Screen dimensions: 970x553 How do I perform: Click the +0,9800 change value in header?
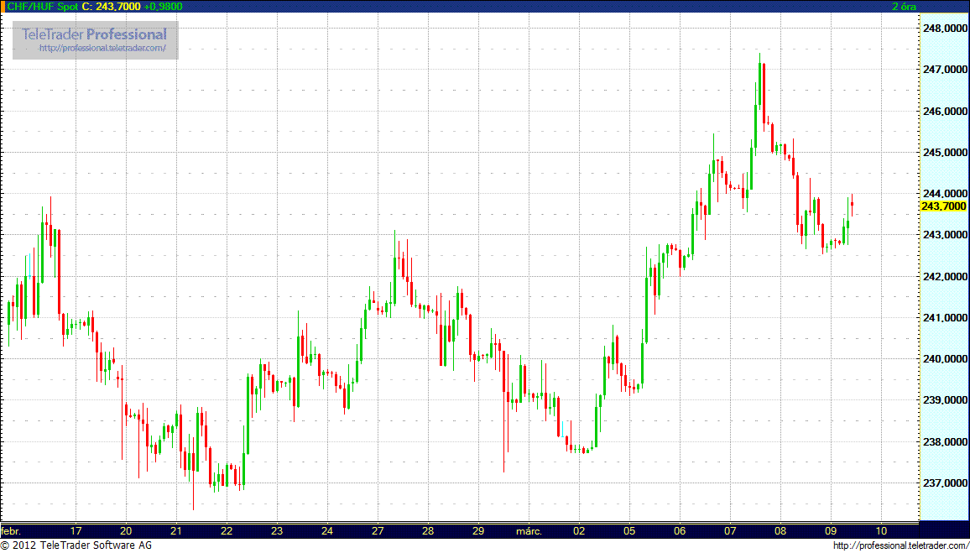click(x=163, y=6)
